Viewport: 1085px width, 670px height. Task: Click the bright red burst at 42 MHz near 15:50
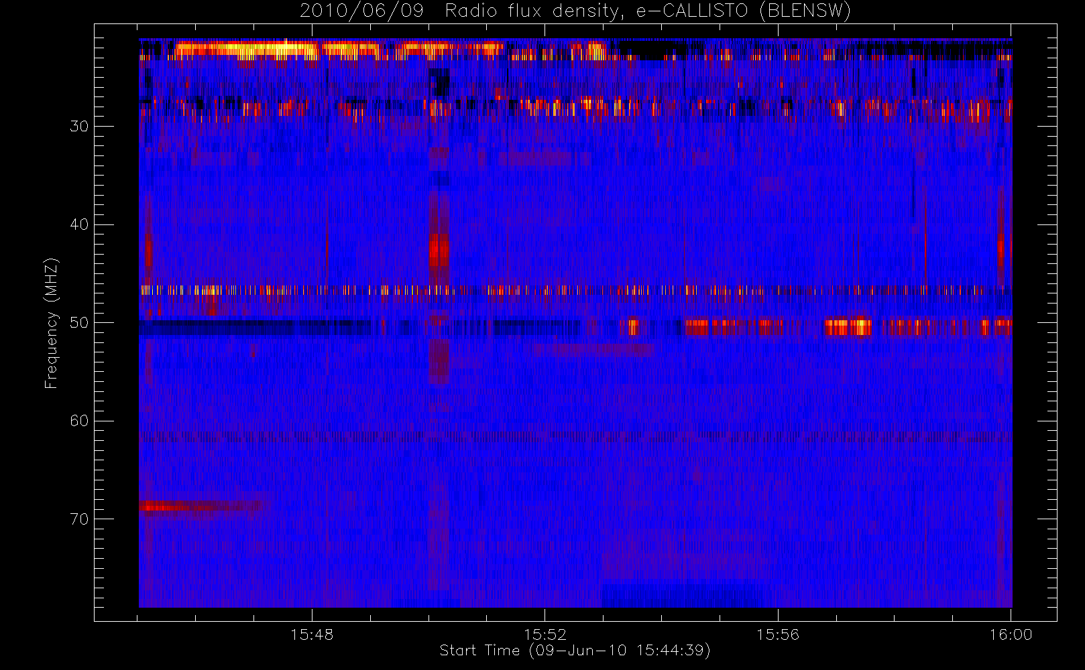439,251
